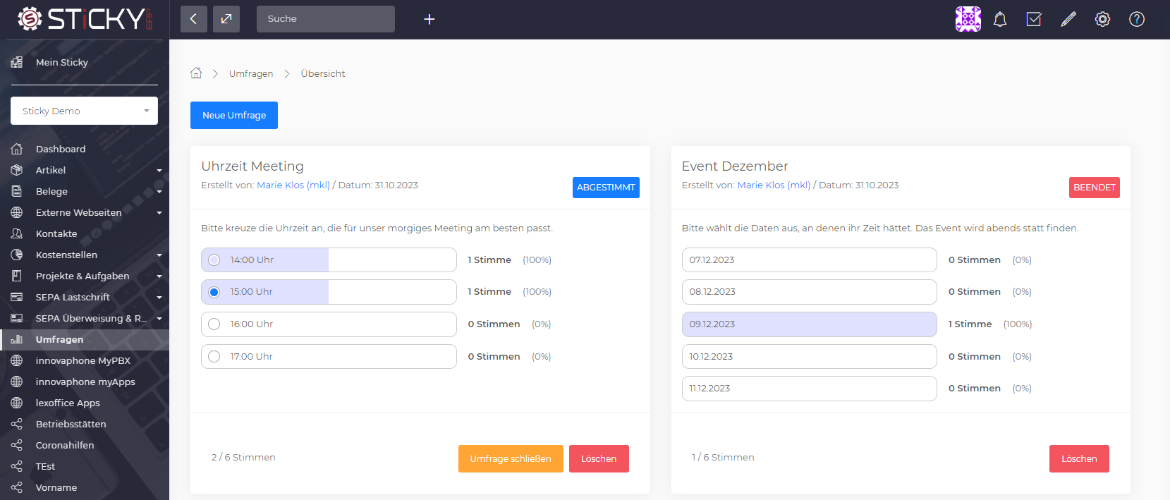Click the '1 / 6 Stimmen' count
Screen dimensions: 1170x500
pyautogui.click(x=723, y=457)
